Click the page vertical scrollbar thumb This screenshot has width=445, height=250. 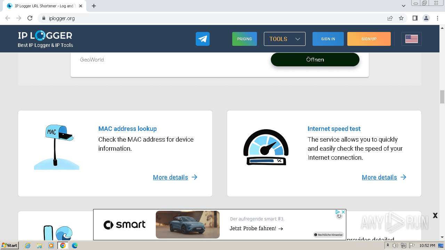pos(442,97)
